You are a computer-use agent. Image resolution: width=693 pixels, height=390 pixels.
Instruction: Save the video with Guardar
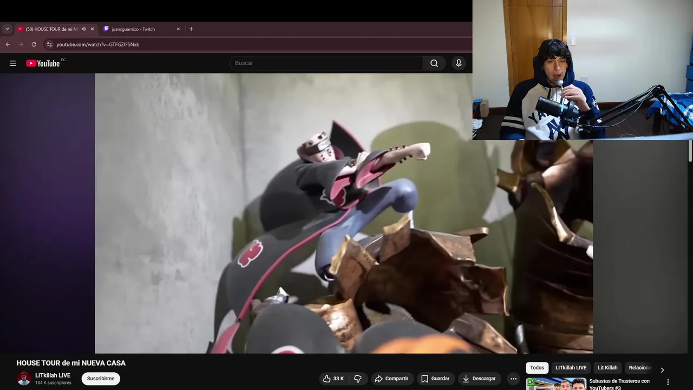pos(435,379)
